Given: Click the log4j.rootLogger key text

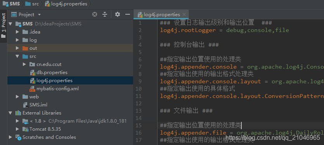Looking at the screenshot, I should pos(188,30).
